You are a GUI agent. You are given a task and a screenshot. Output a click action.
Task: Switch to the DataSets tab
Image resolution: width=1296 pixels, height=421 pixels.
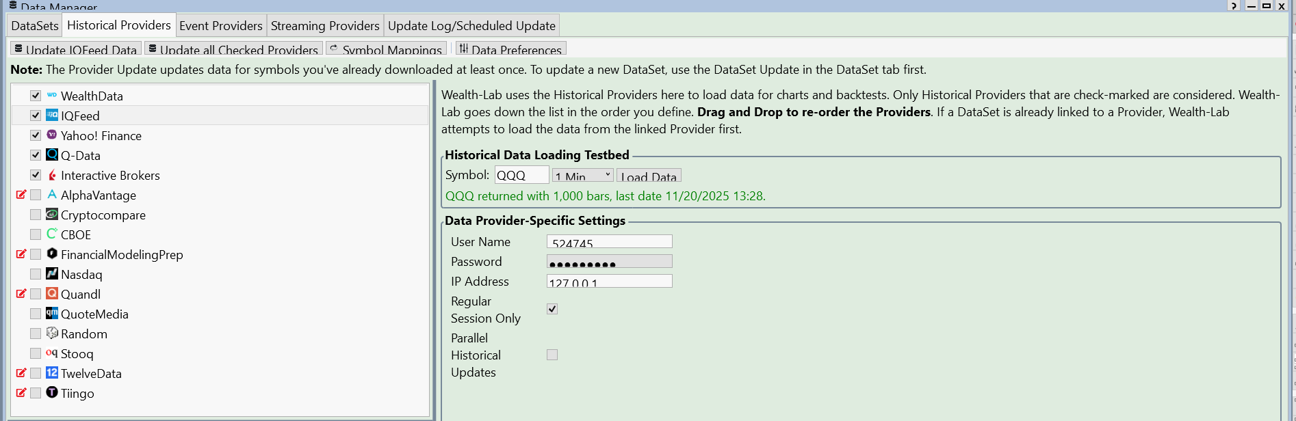[x=35, y=26]
